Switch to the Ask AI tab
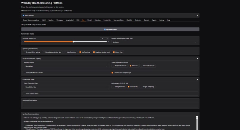 tap(43, 20)
